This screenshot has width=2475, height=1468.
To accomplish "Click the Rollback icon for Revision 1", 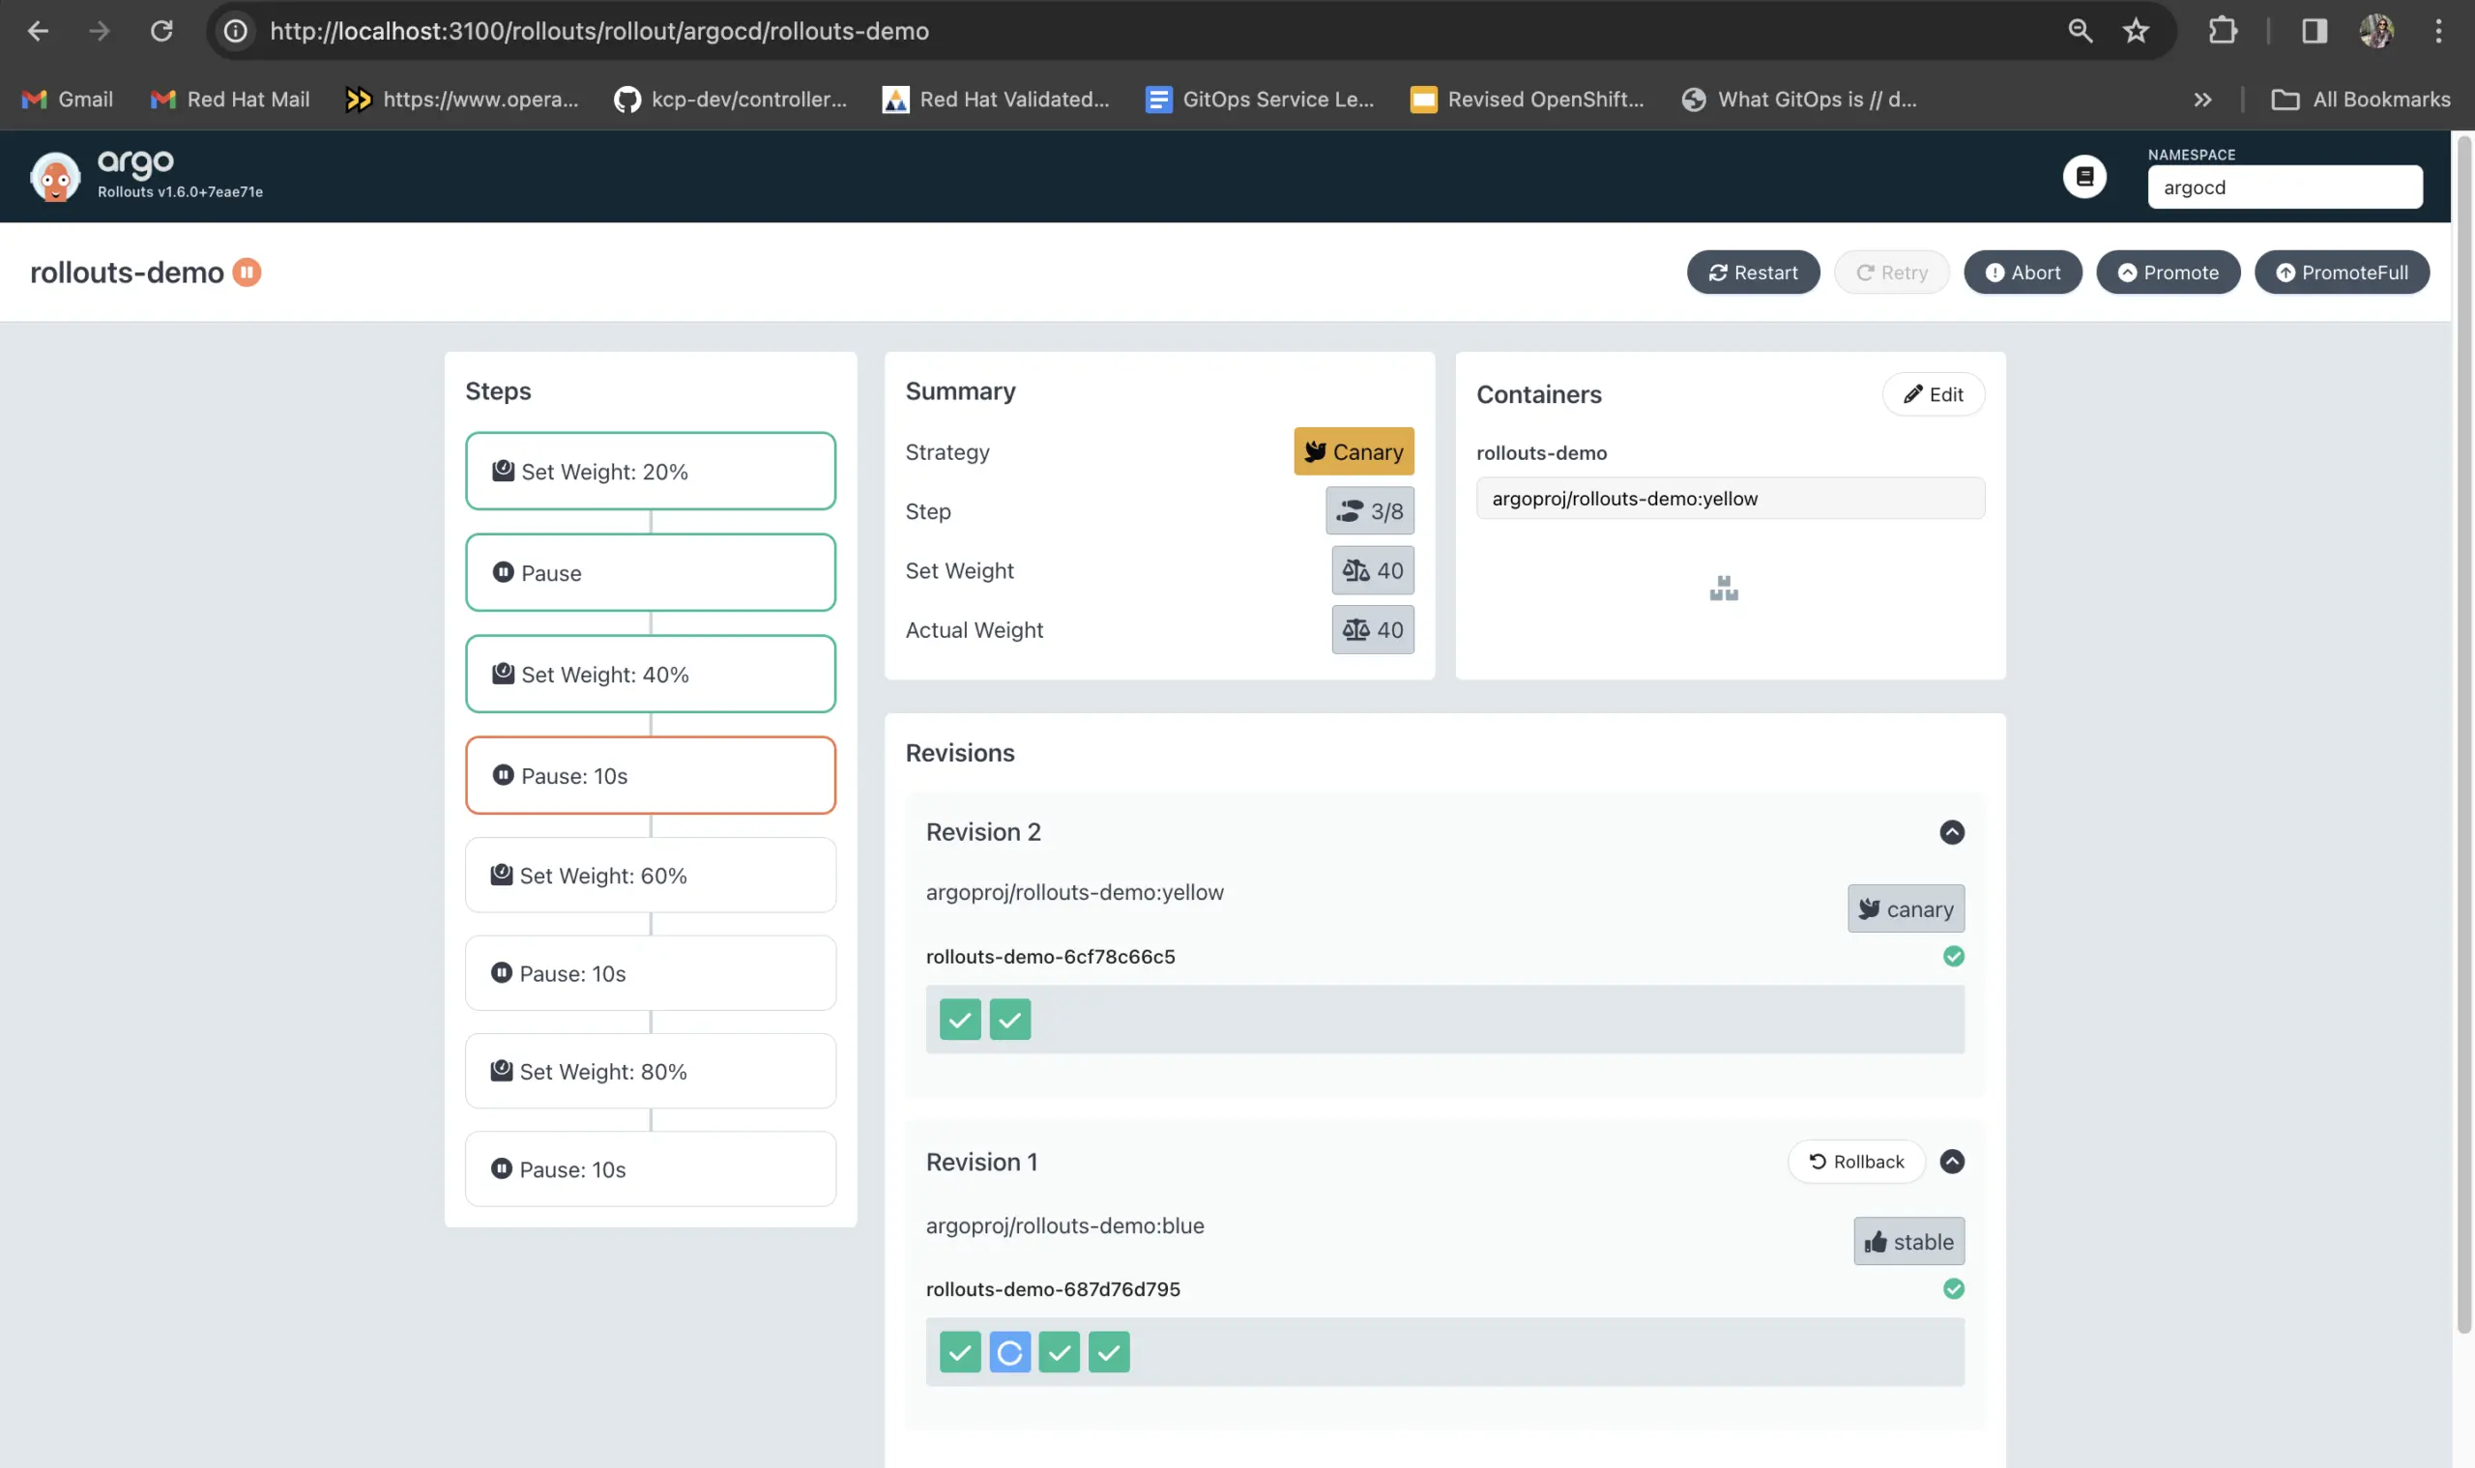I will click(x=1816, y=1161).
